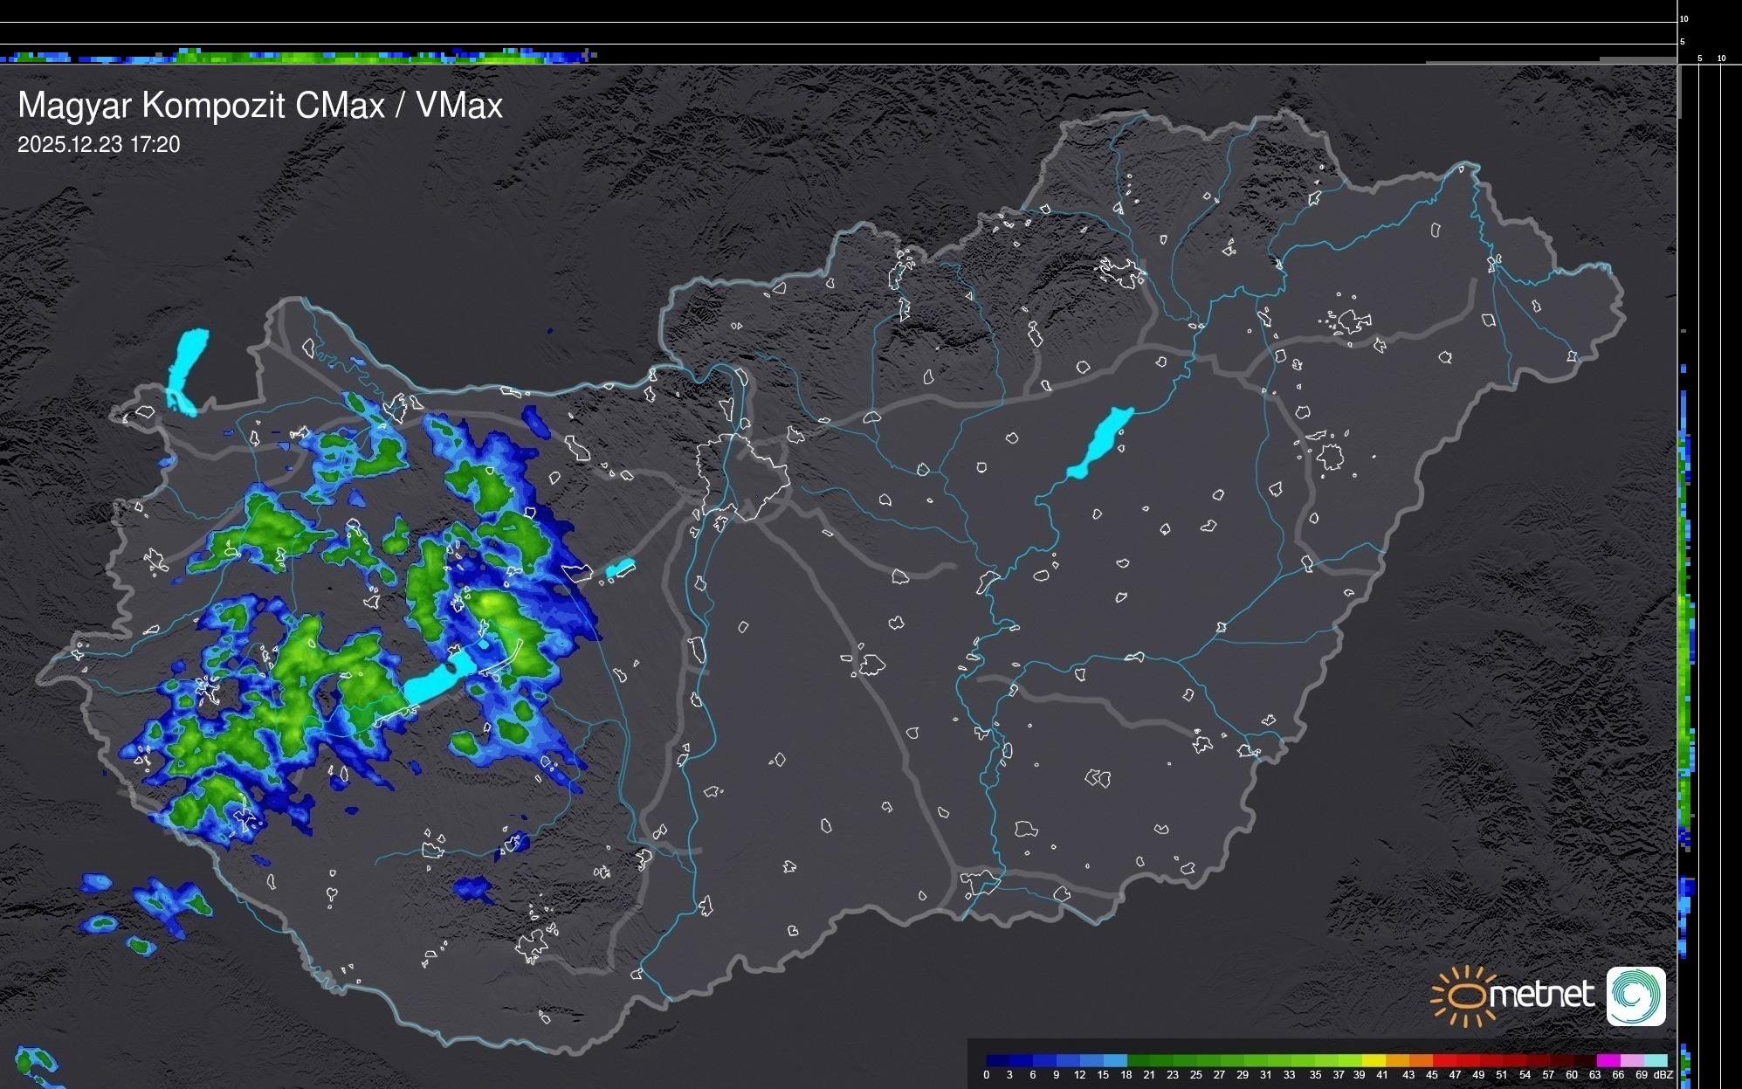The image size is (1742, 1089).
Task: Click the brightest yellow-green echo north of Balaton
Action: (x=487, y=603)
